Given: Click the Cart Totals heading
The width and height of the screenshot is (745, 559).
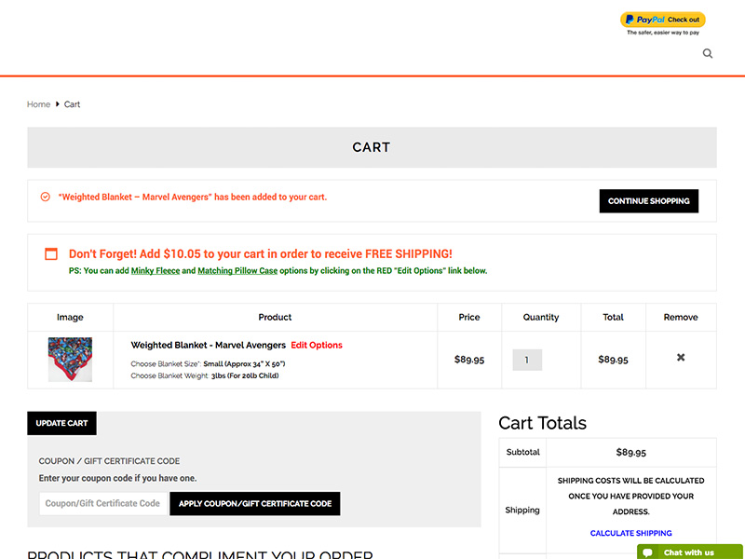Looking at the screenshot, I should (543, 423).
